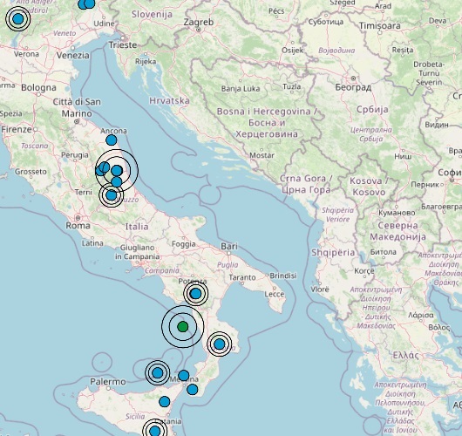Image resolution: width=462 pixels, height=436 pixels.
Task: Select the blue marker in eastern Sicily inland
Action: coord(165,401)
